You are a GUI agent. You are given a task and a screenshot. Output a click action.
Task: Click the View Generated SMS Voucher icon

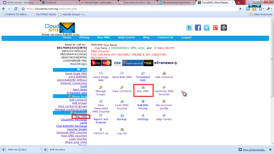[x=101, y=101]
